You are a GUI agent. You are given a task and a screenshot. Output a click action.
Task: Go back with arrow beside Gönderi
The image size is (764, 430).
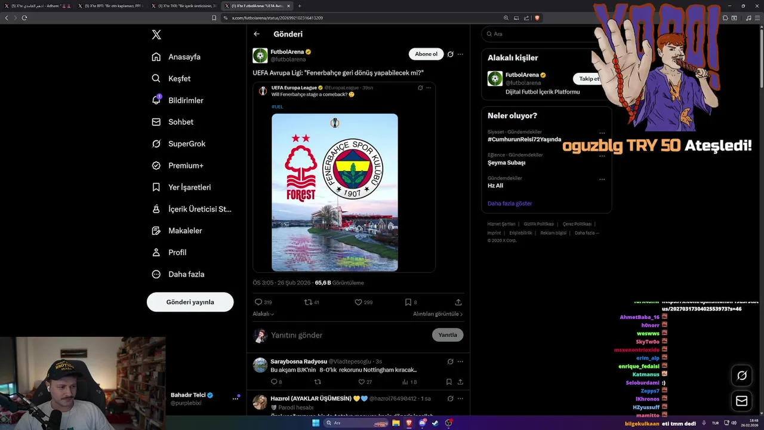(257, 34)
